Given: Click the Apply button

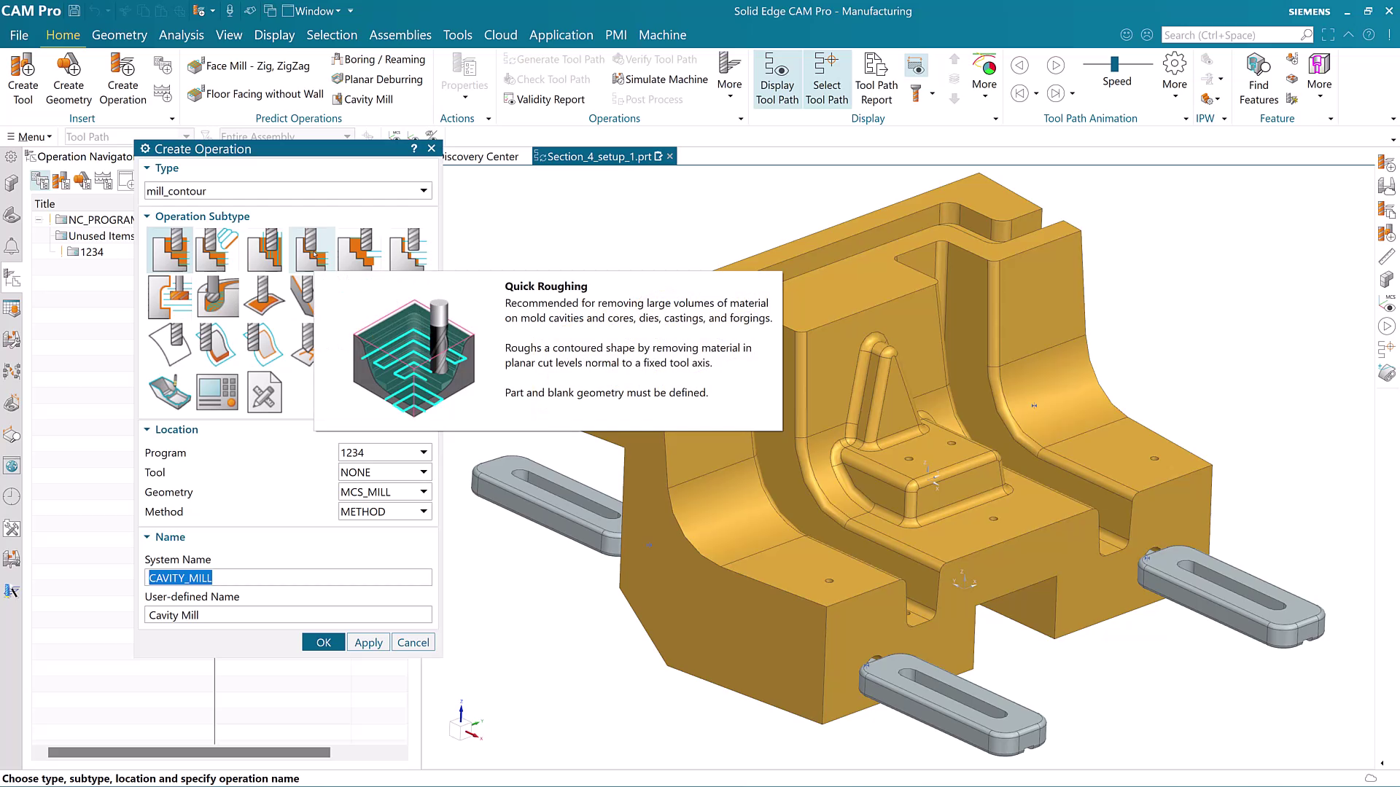Looking at the screenshot, I should [x=368, y=642].
